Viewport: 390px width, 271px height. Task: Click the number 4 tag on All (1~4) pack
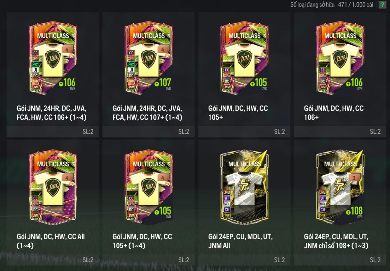coord(67,178)
